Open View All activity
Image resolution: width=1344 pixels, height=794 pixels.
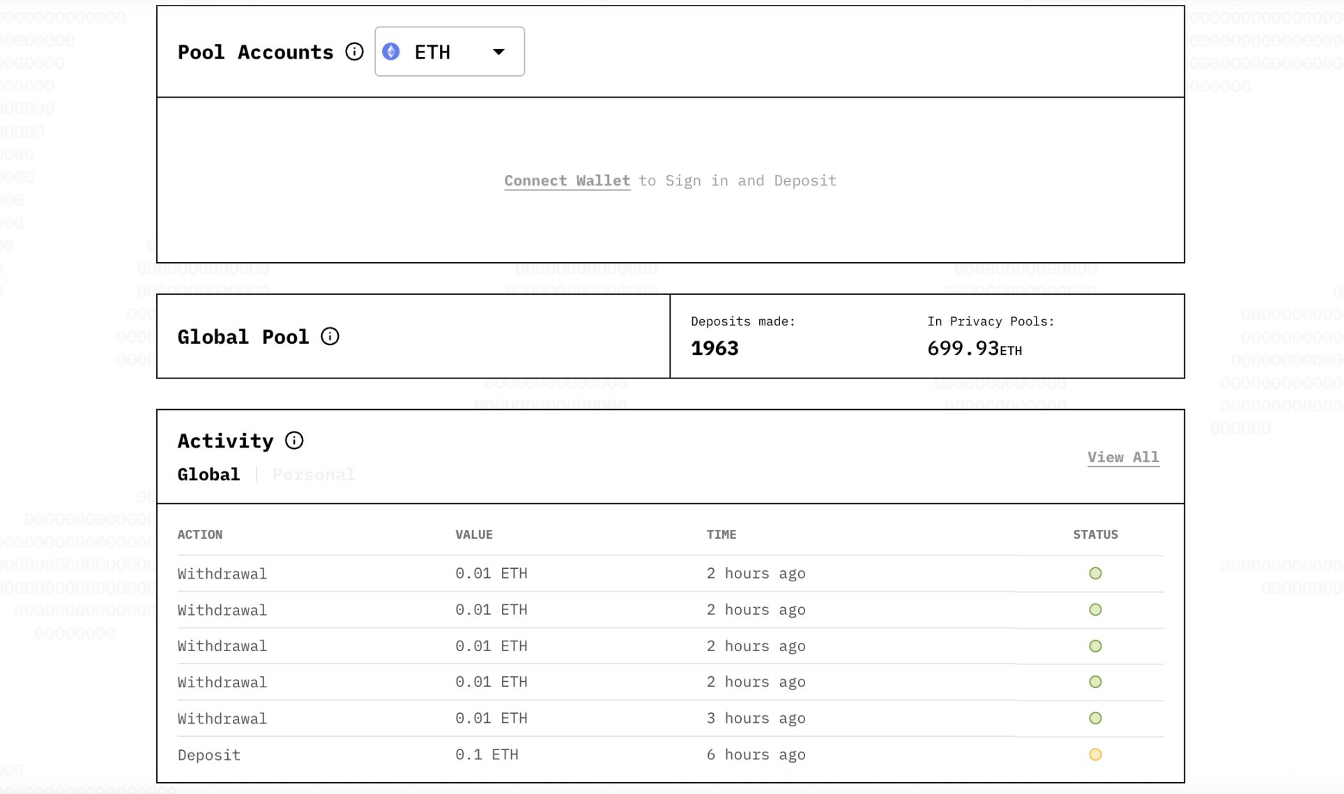[x=1123, y=457]
